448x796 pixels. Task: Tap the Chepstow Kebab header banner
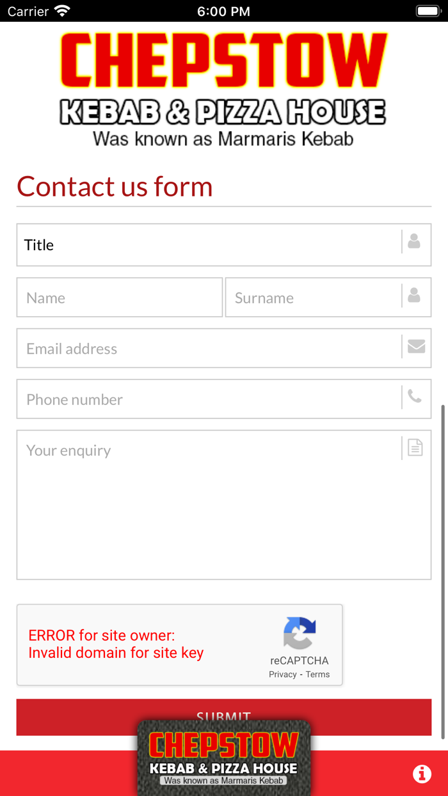pyautogui.click(x=224, y=88)
